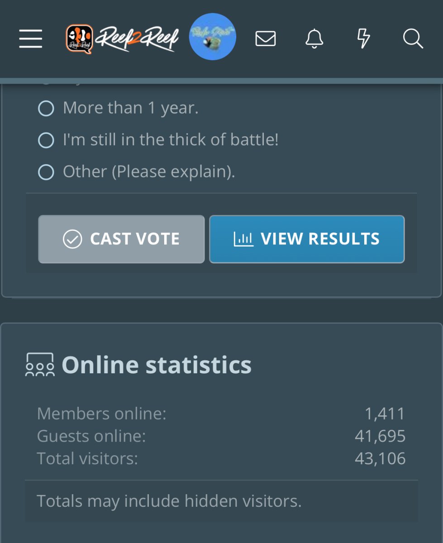Click the bar chart icon on View Results
443x543 pixels.
[243, 239]
